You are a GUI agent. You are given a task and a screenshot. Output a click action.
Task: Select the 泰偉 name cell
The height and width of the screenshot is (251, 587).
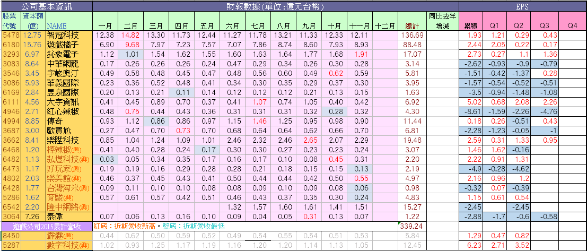(x=69, y=217)
